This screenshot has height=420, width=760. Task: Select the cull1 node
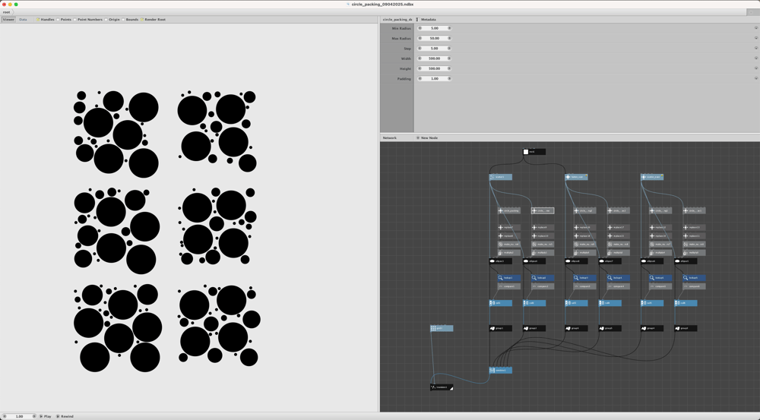[x=500, y=303]
